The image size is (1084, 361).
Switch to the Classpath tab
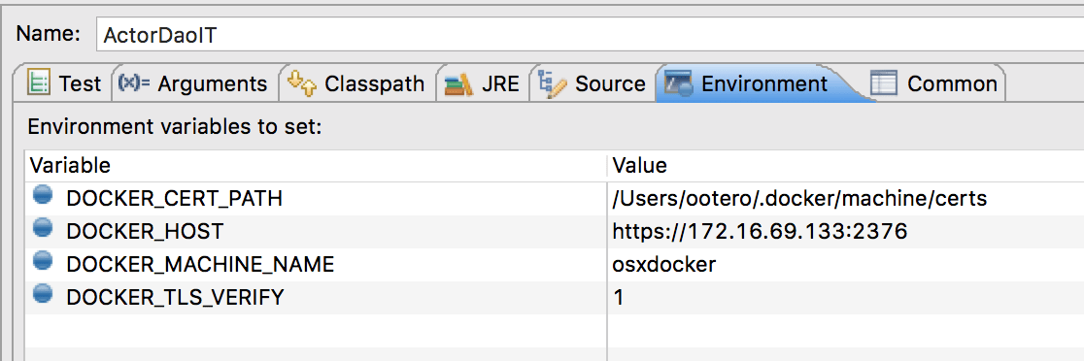(356, 83)
